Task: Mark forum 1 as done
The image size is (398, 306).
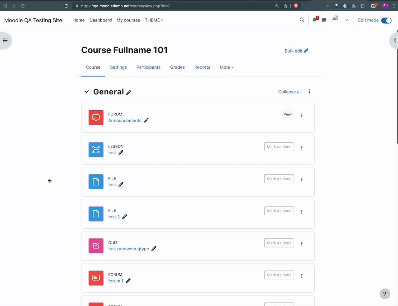Action: click(279, 275)
